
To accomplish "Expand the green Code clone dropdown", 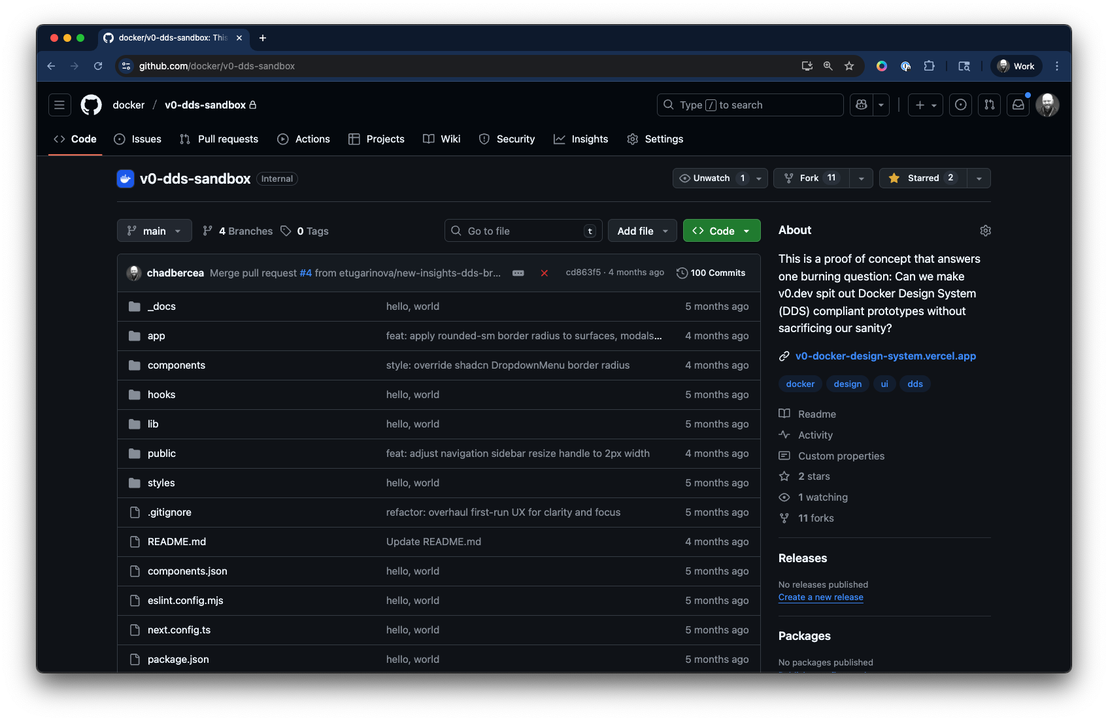I will (747, 230).
